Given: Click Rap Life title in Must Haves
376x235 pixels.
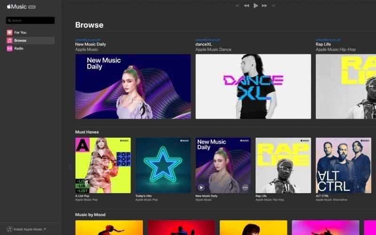Looking at the screenshot, I should coord(261,196).
